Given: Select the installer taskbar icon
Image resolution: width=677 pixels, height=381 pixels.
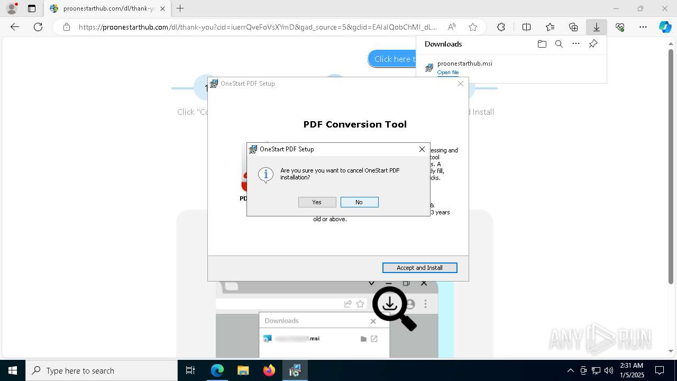Looking at the screenshot, I should (295, 370).
